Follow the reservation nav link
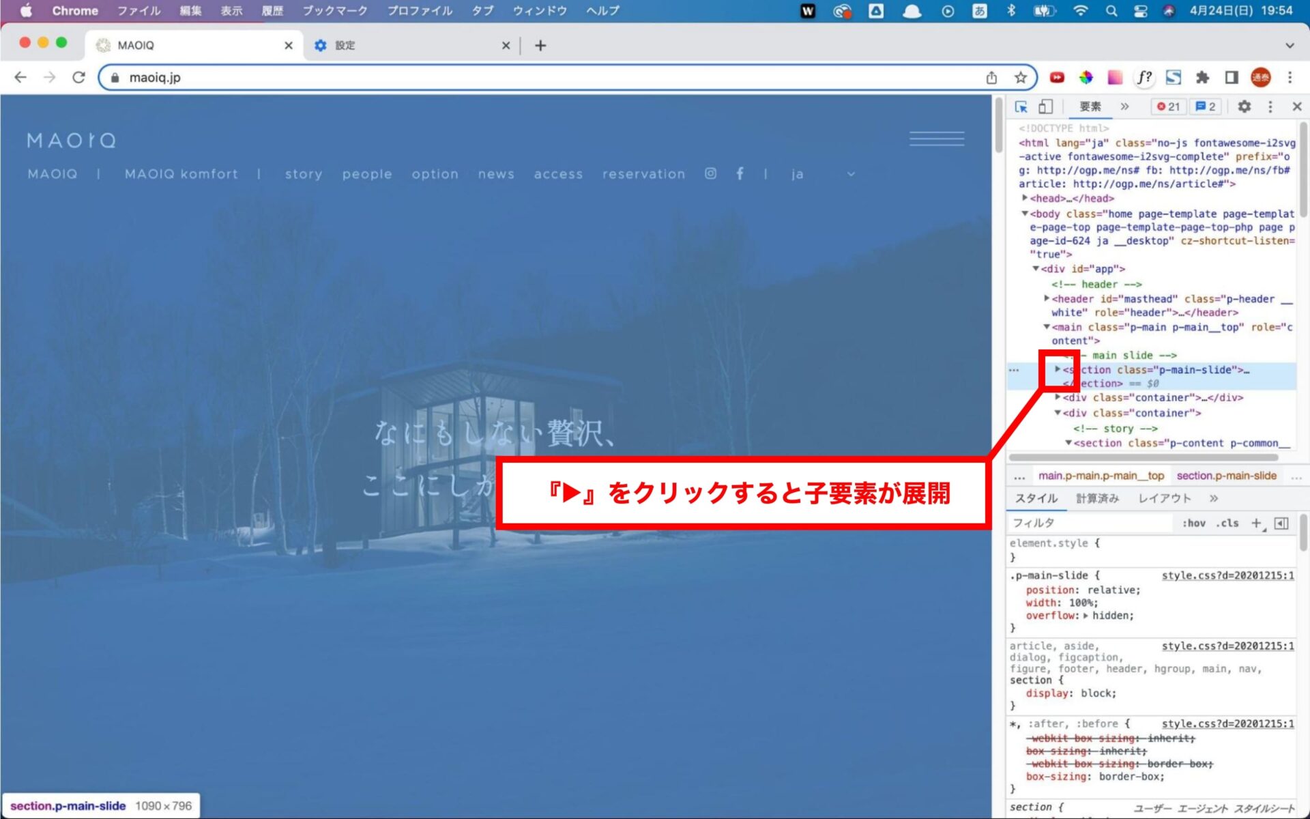Viewport: 1310px width, 819px height. coord(643,174)
